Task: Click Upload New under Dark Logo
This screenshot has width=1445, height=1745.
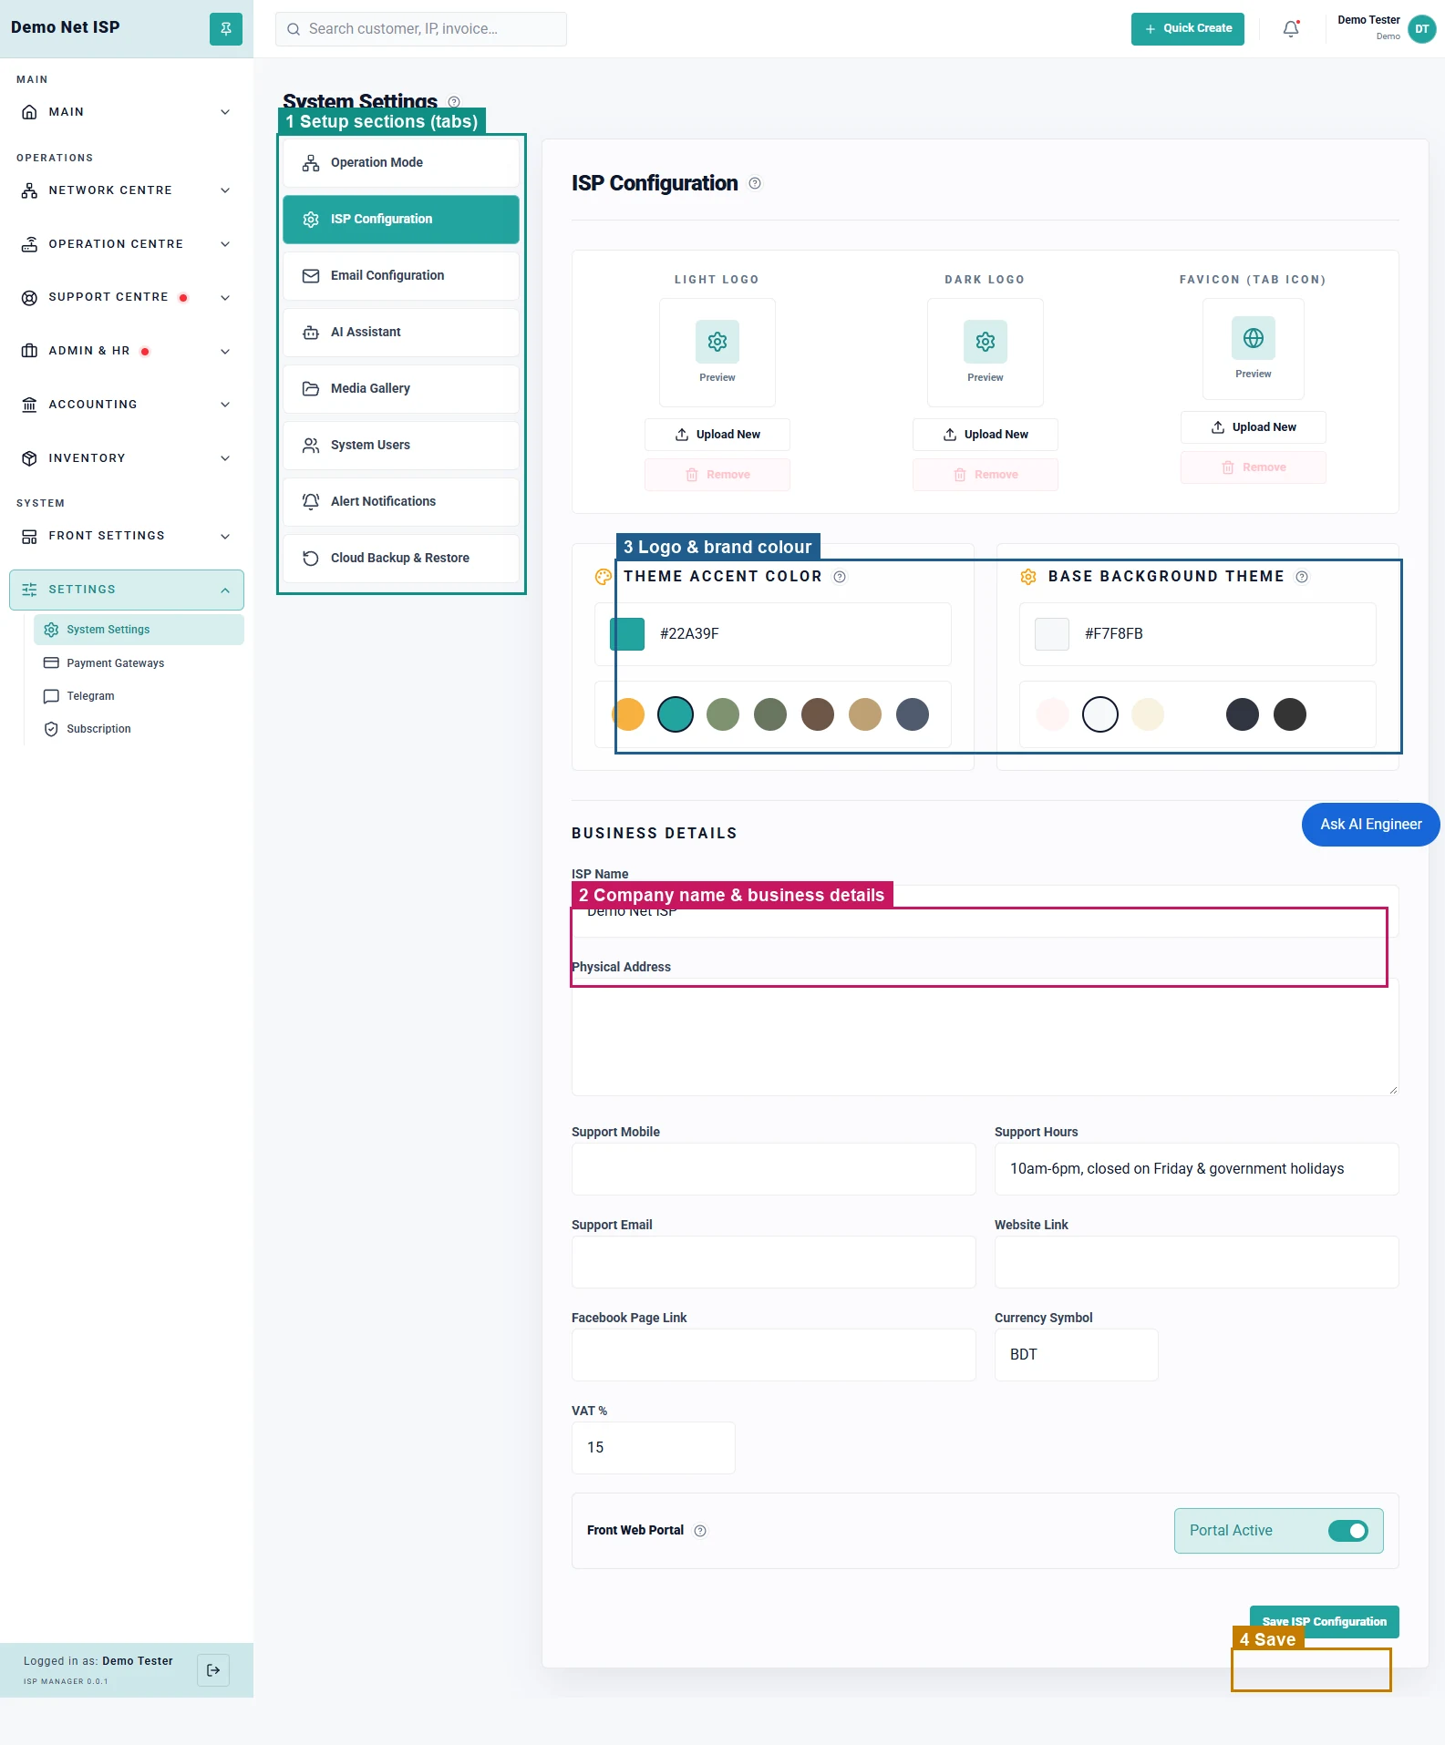Action: (x=986, y=435)
